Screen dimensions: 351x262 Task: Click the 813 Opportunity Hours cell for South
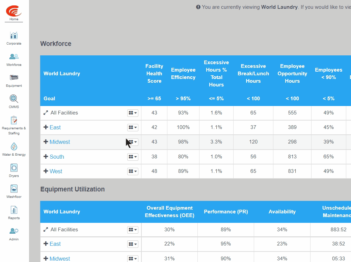tap(292, 157)
